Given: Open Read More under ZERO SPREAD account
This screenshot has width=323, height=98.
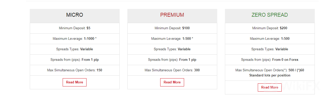Looking at the screenshot, I should click(x=270, y=87).
